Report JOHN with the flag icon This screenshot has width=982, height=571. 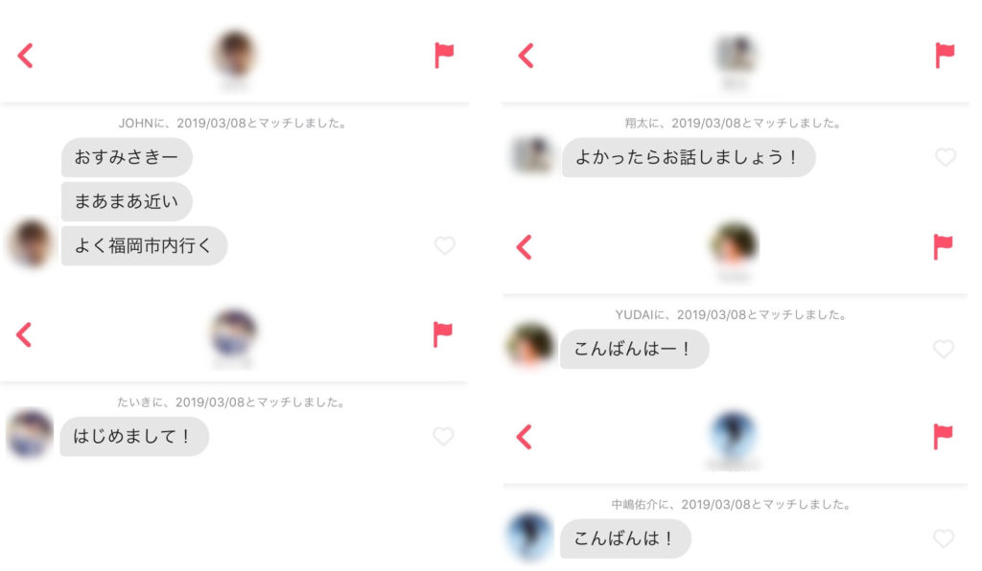pos(443,55)
